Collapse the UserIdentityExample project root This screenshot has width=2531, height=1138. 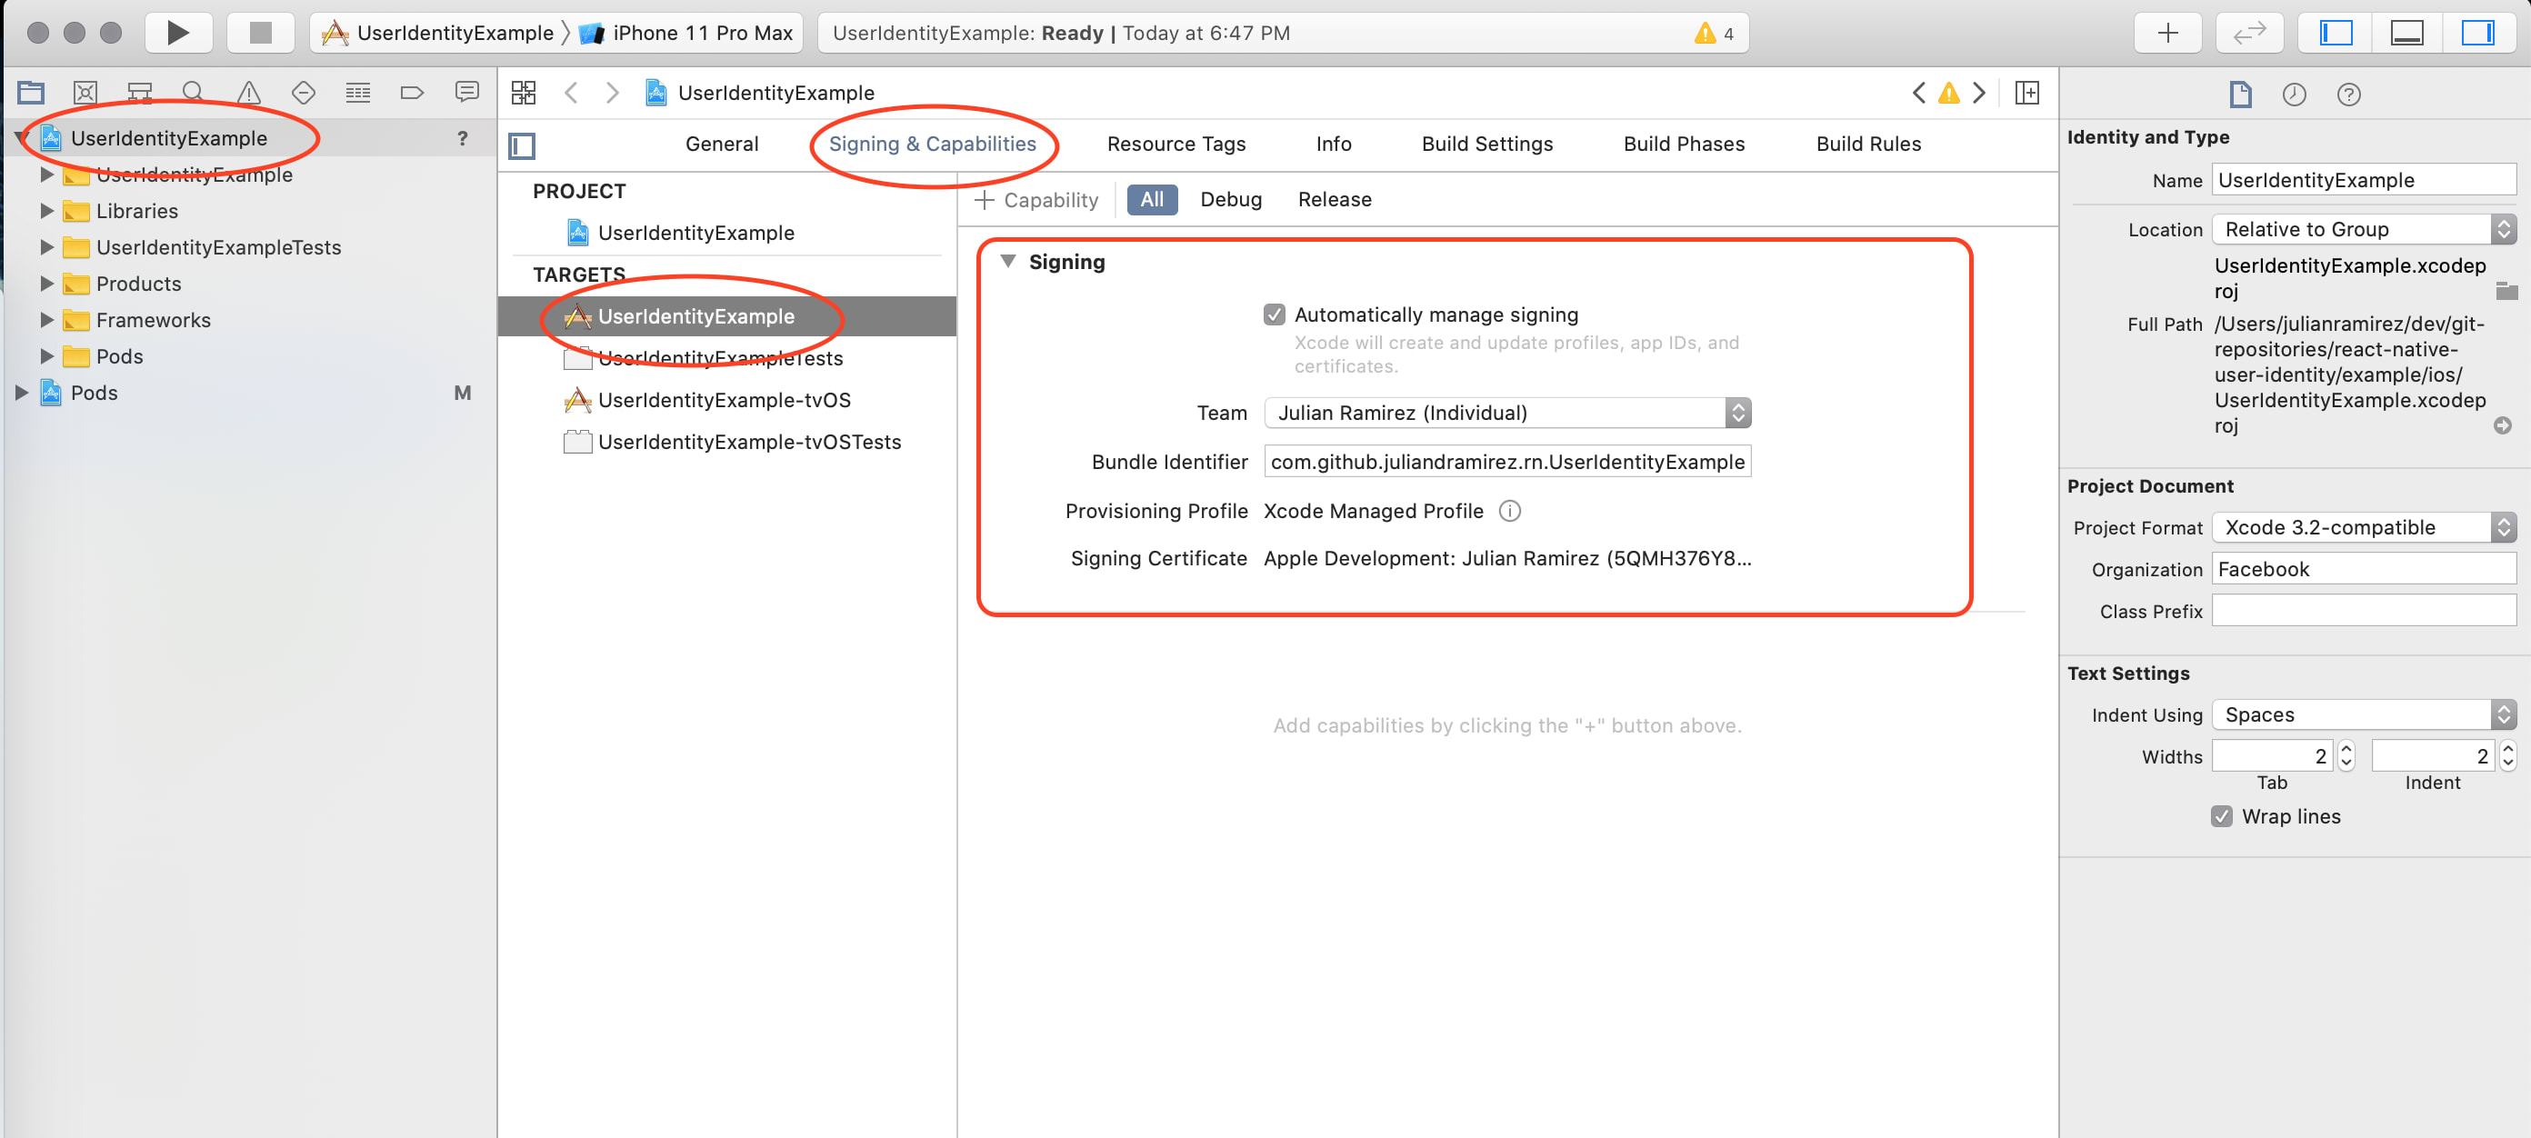[22, 137]
